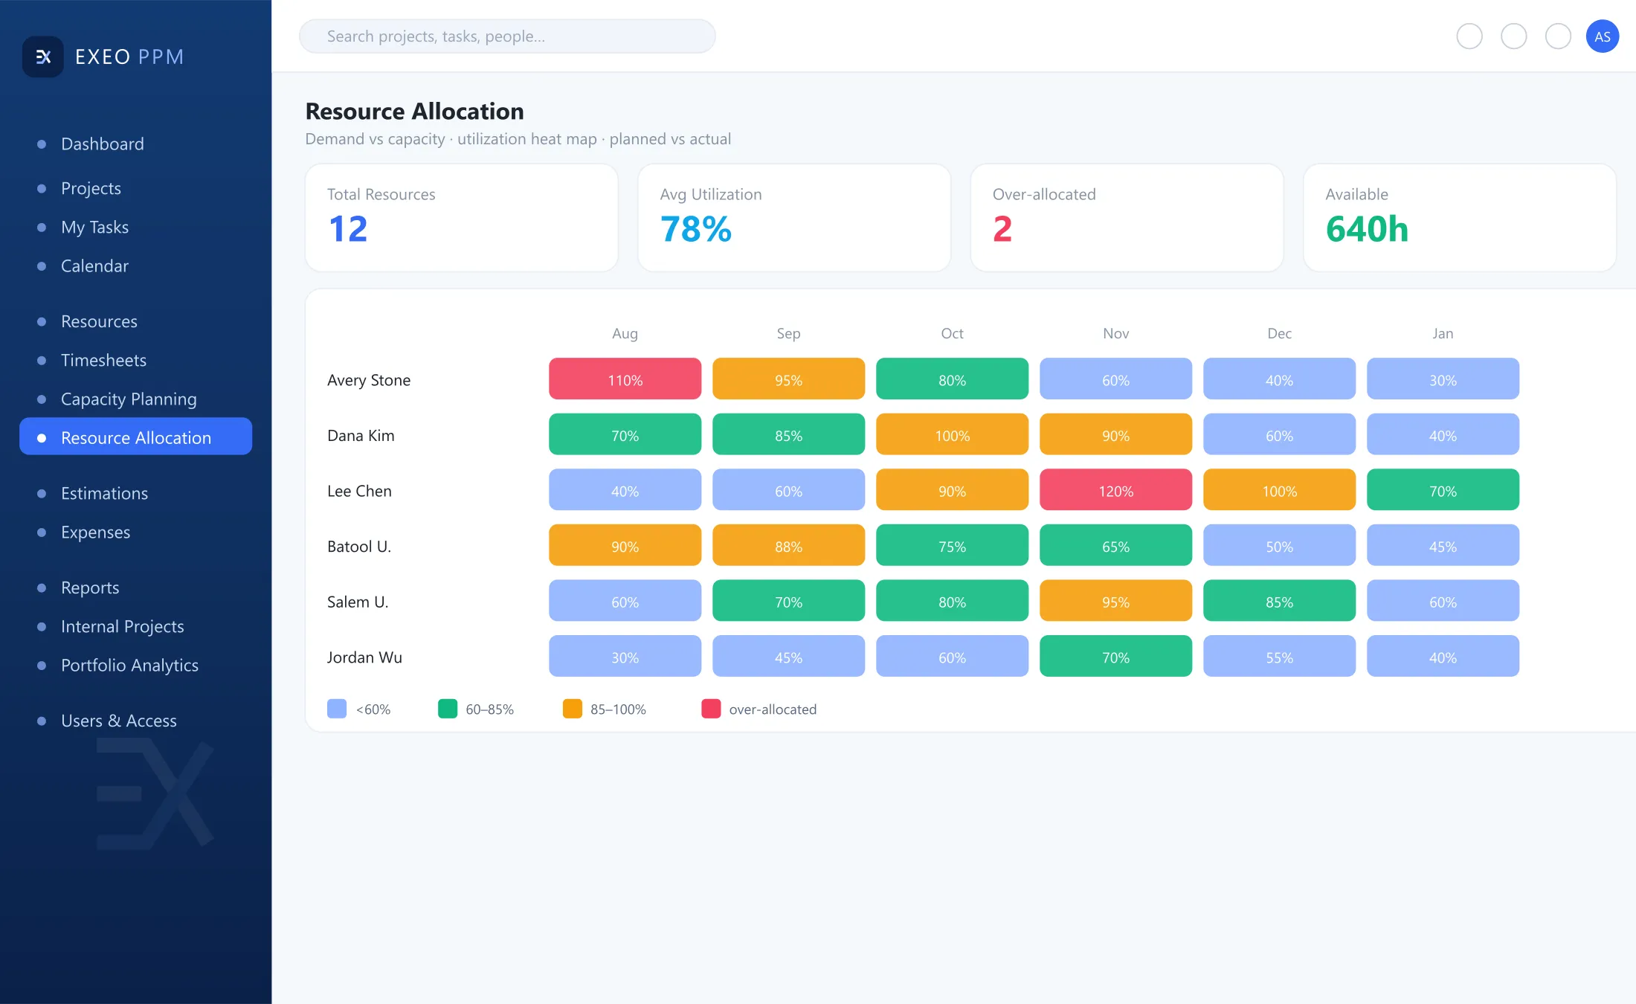Click Dana Kim's 100% October cell
The image size is (1636, 1004).
coord(952,435)
